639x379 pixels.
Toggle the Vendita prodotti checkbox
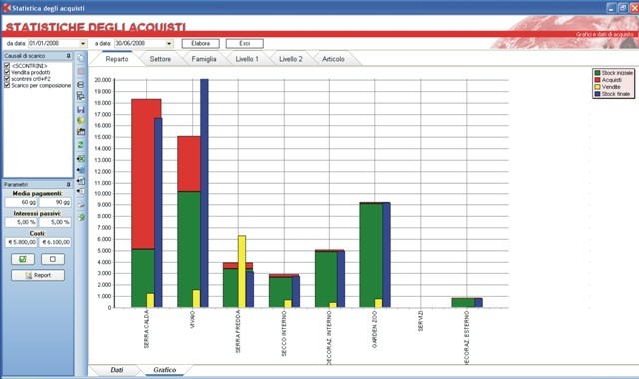(x=7, y=72)
